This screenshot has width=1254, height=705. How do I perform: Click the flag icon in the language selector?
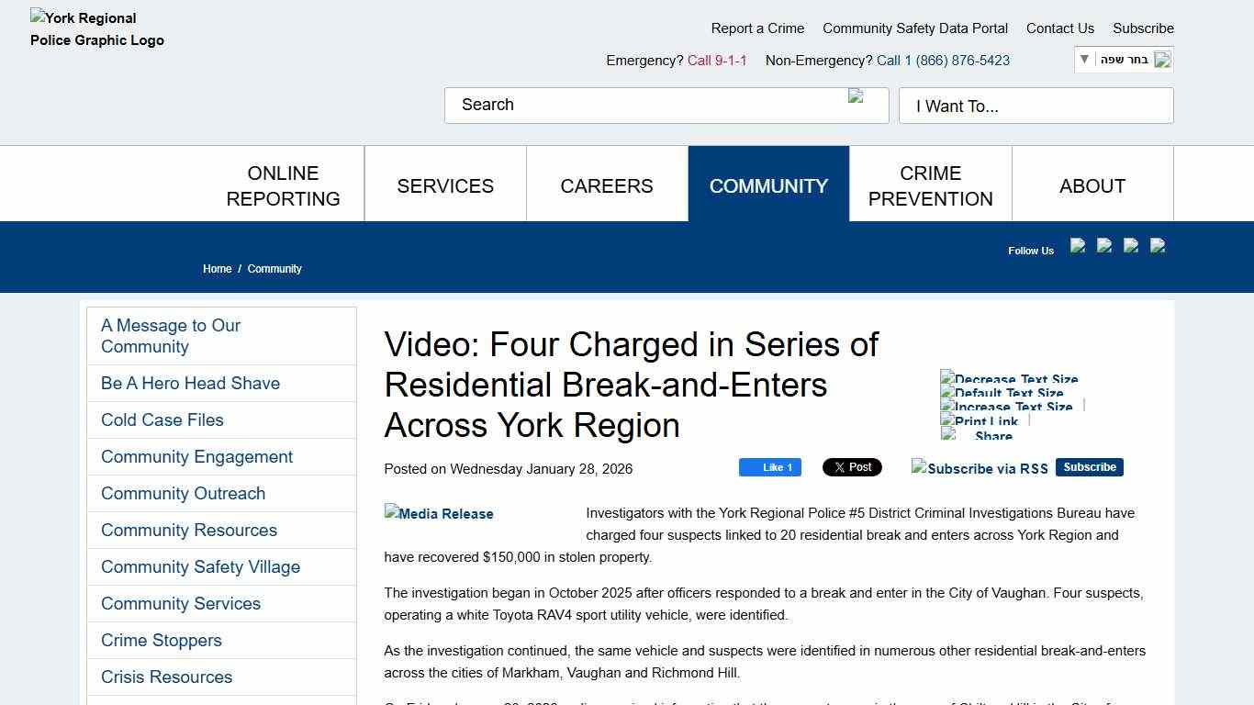(x=1162, y=59)
